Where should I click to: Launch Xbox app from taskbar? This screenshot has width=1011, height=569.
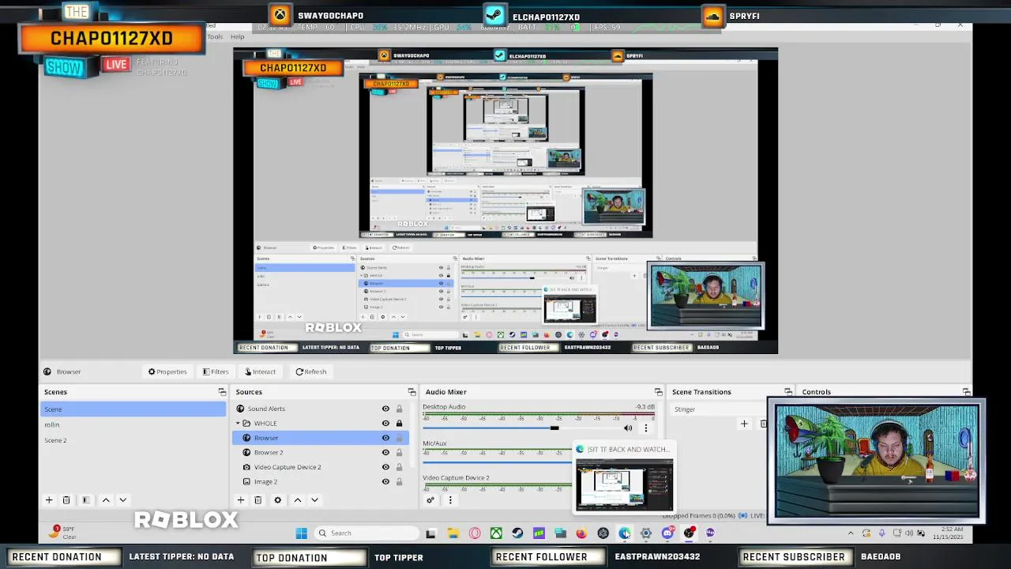(496, 533)
